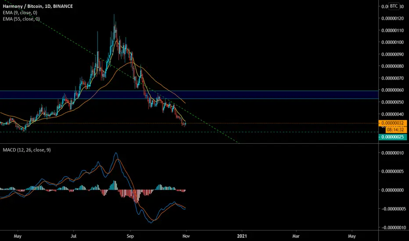Click the 0.00000060 price axis label
The width and height of the screenshot is (409, 241).
(393, 90)
